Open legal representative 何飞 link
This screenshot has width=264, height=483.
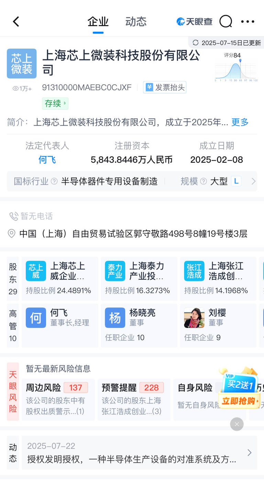pos(47,160)
